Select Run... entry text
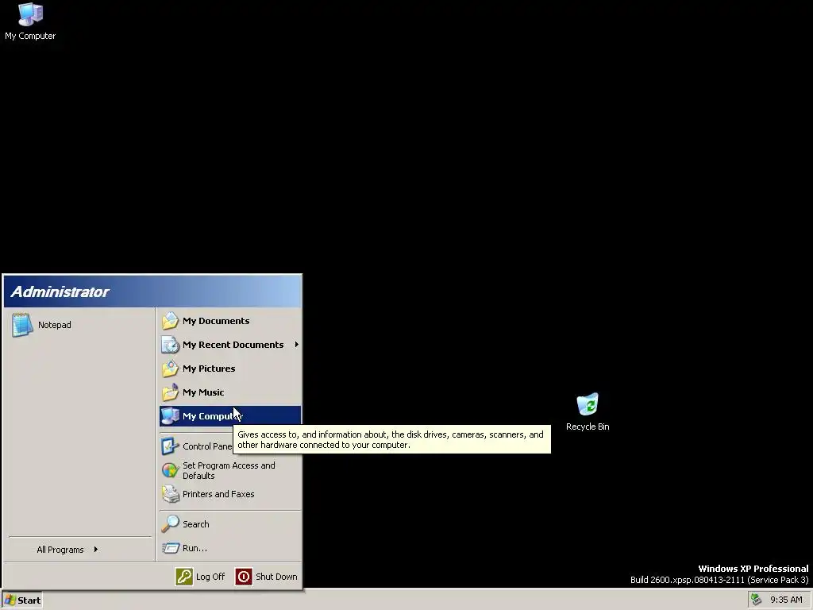Viewport: 813px width, 610px height. click(x=195, y=548)
